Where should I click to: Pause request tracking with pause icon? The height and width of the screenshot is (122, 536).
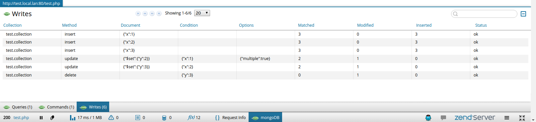pyautogui.click(x=41, y=118)
